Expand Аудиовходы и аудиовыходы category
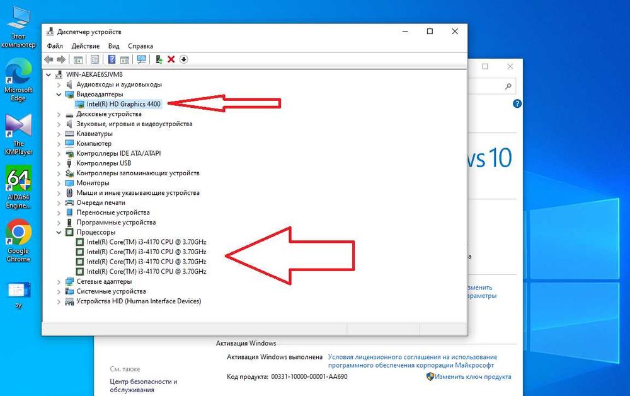The height and width of the screenshot is (396, 630). point(59,84)
